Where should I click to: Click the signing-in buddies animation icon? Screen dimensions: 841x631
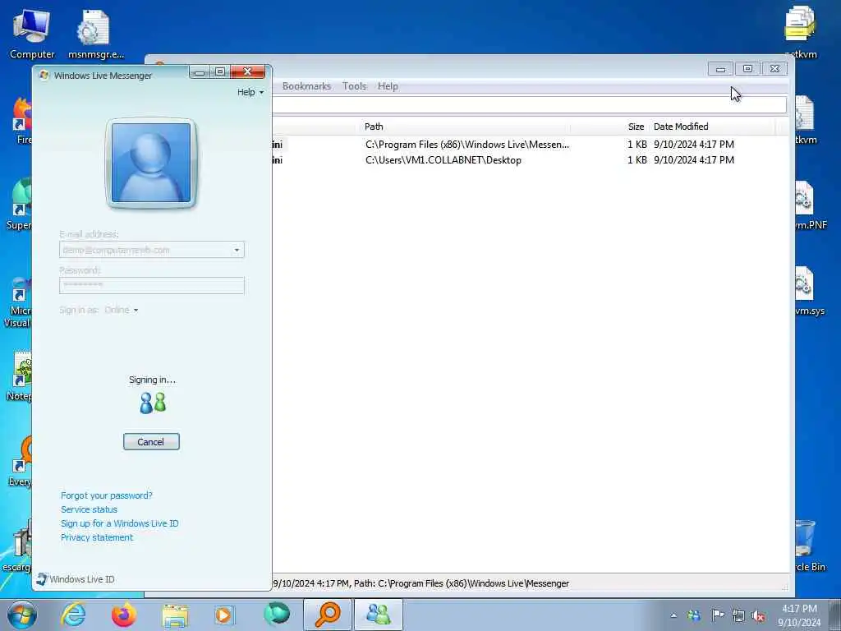153,403
